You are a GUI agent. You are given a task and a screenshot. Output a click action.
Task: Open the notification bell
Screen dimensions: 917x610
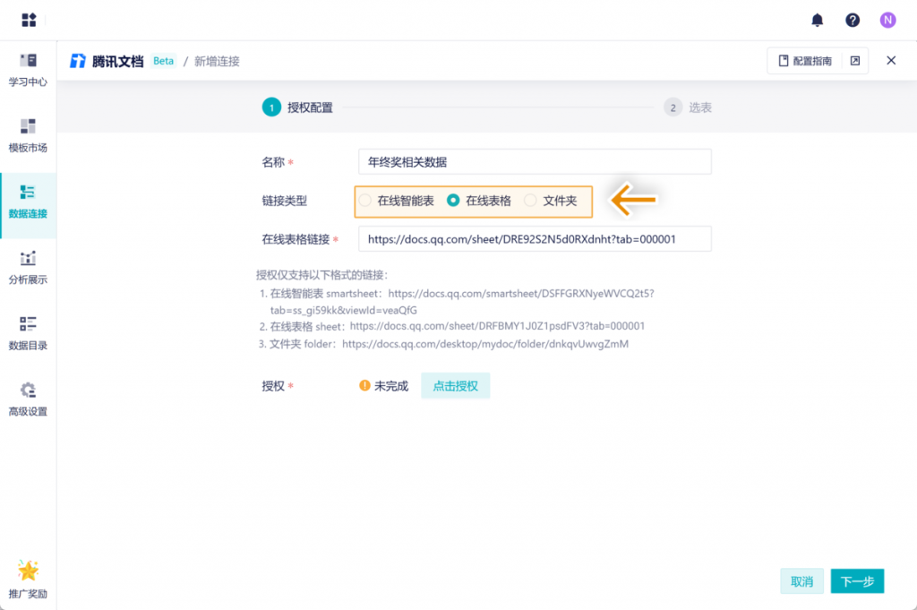[x=817, y=20]
